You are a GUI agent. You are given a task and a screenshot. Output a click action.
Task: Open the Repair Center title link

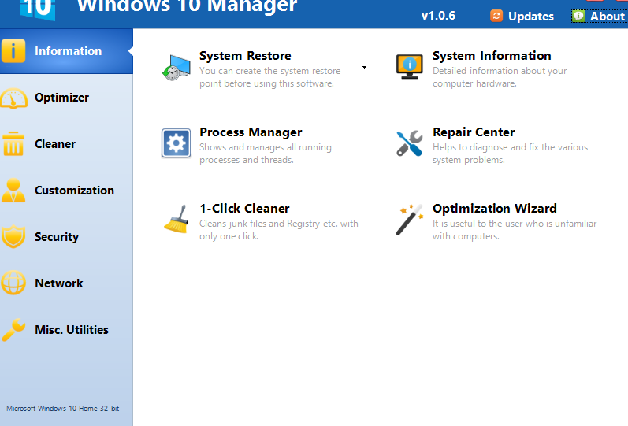point(474,132)
